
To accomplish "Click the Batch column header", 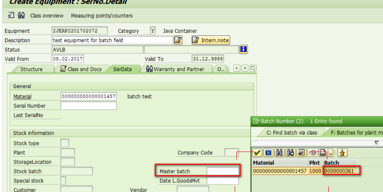I will [339, 163].
